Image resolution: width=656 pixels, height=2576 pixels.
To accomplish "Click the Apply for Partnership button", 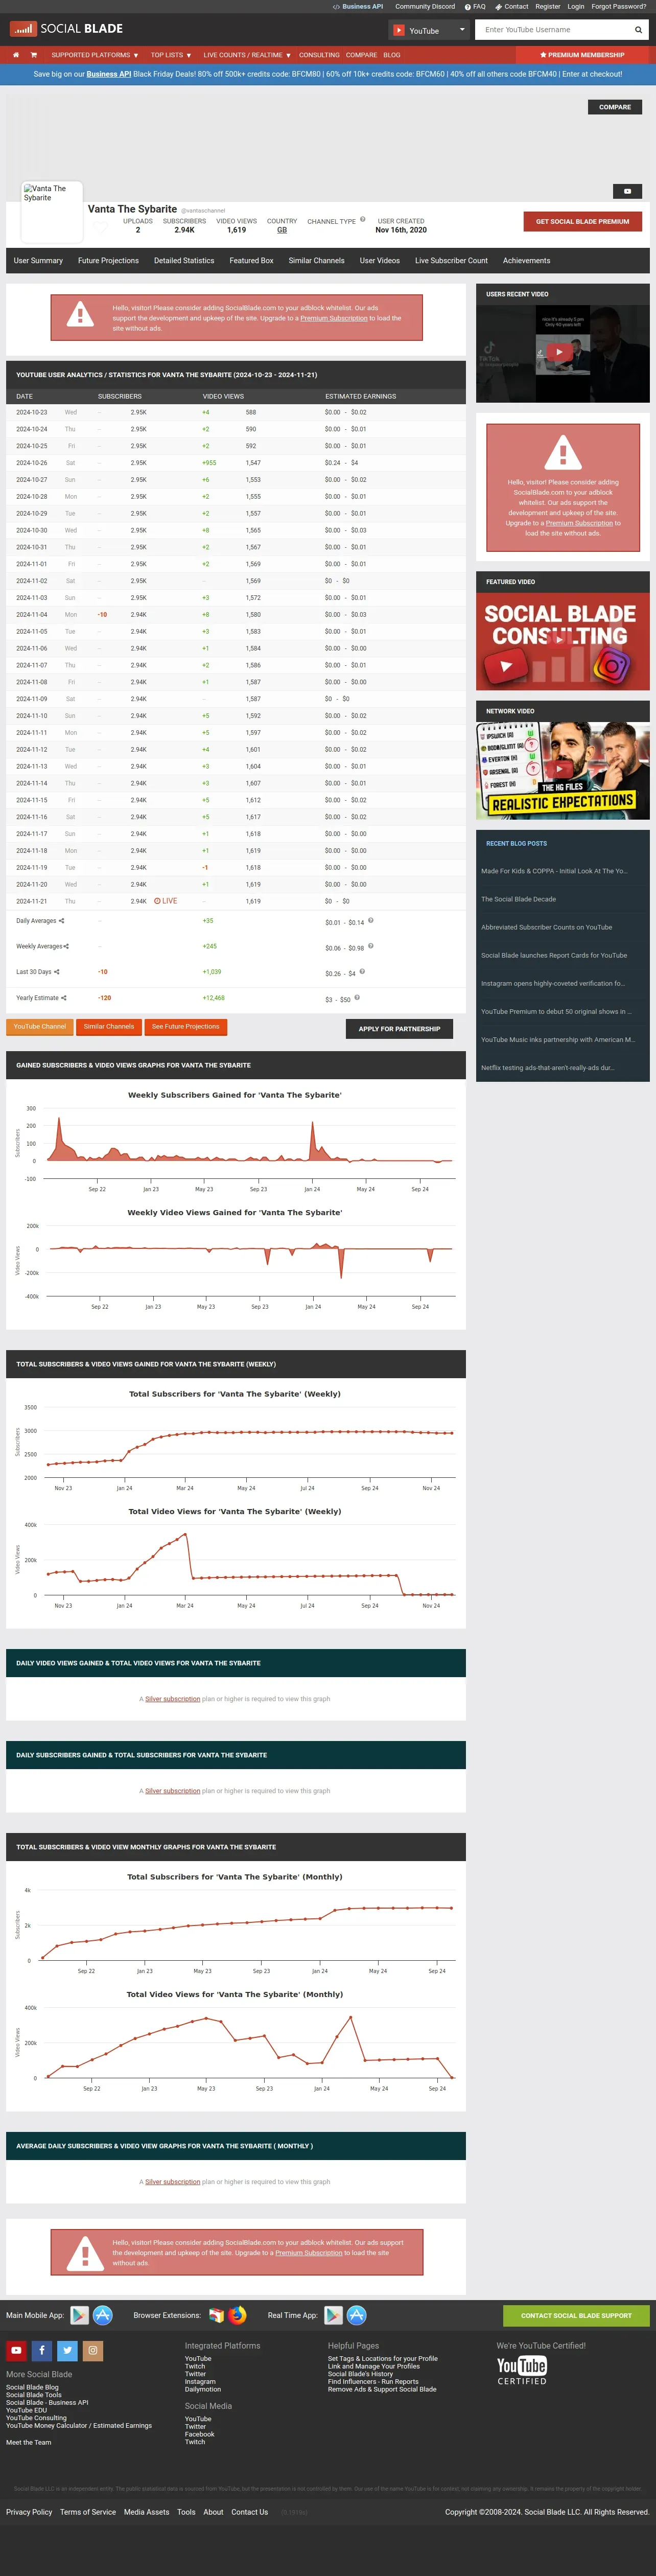I will [399, 1029].
